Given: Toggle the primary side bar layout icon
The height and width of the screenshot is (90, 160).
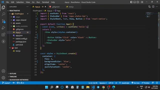Looking at the screenshot, I should point(131,2).
